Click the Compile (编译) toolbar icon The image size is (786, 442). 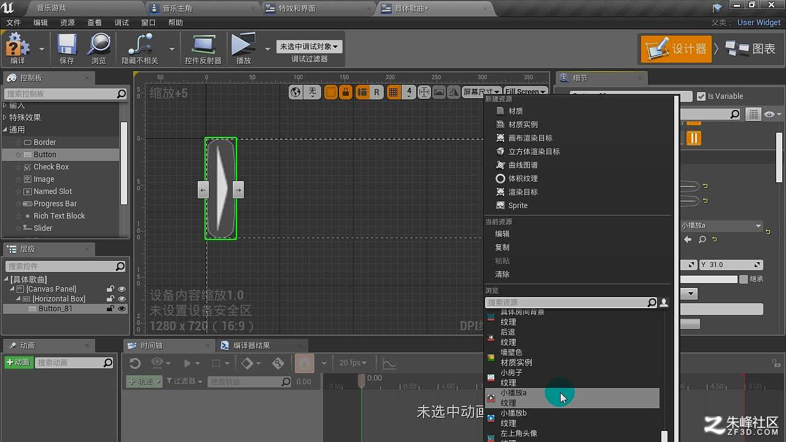(x=18, y=48)
